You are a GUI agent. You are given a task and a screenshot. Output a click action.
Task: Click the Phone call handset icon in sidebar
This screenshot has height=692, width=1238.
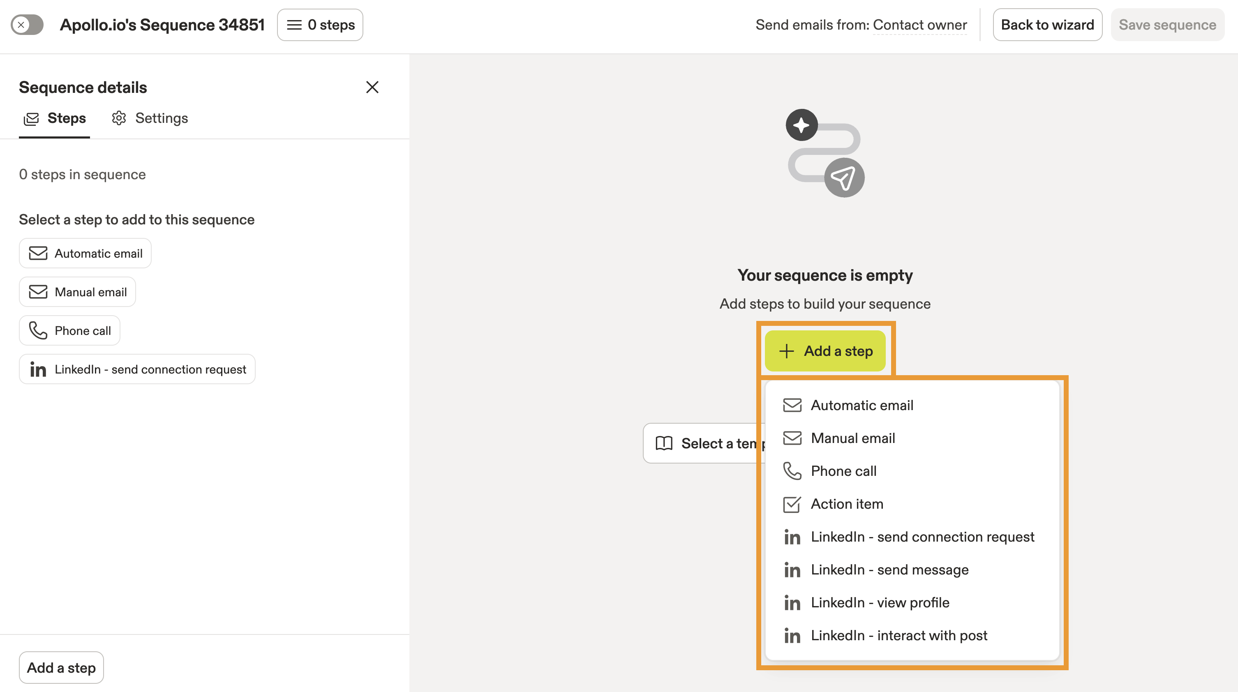[38, 331]
